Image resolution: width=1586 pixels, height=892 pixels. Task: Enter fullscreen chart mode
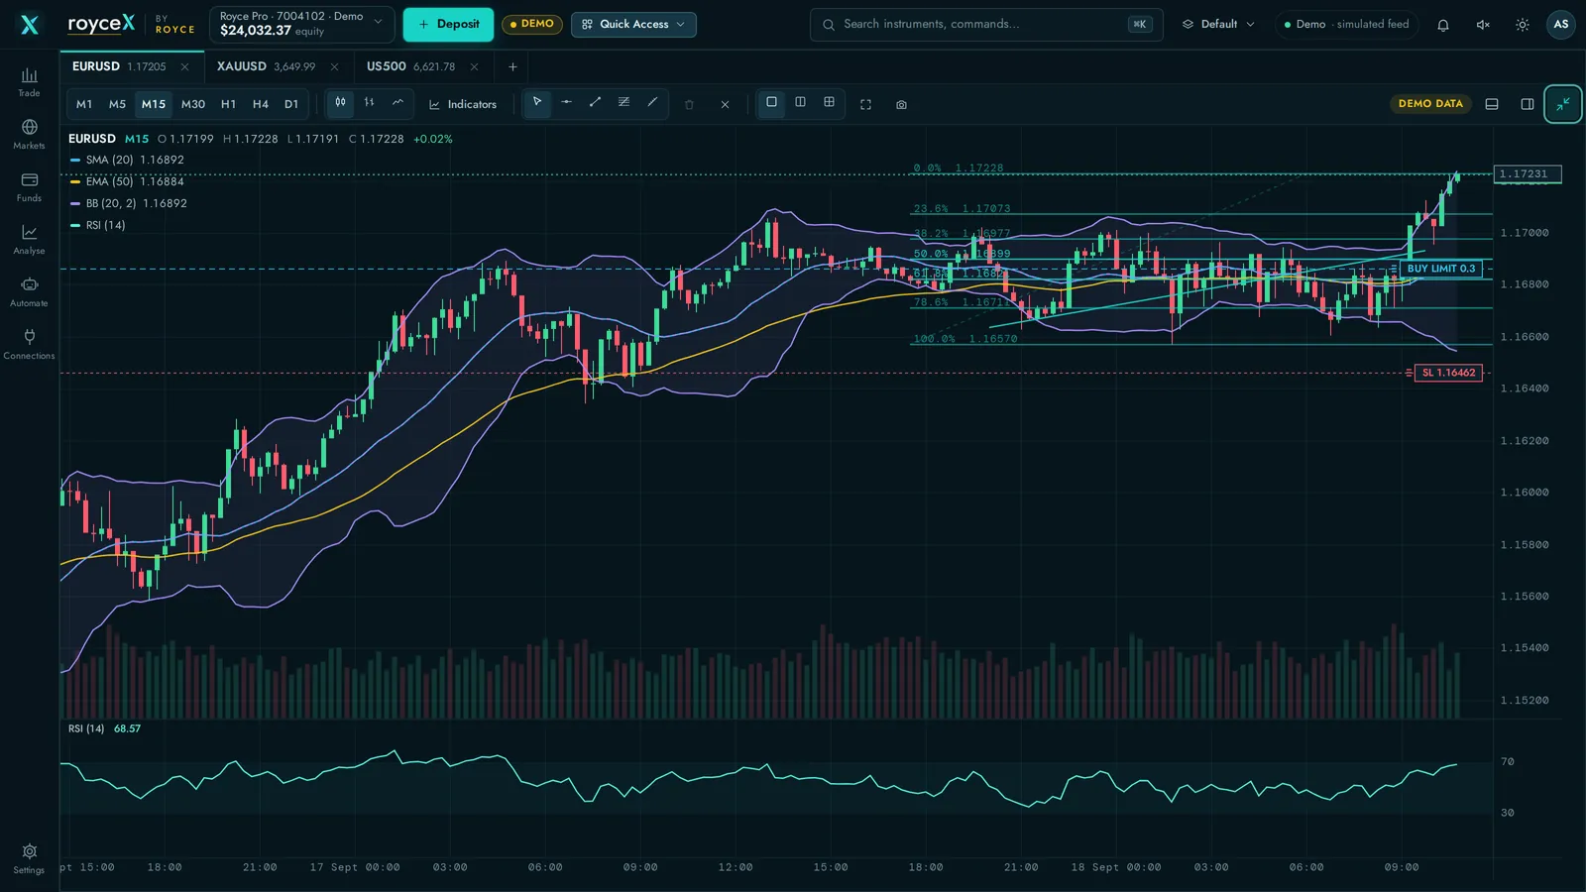click(865, 104)
